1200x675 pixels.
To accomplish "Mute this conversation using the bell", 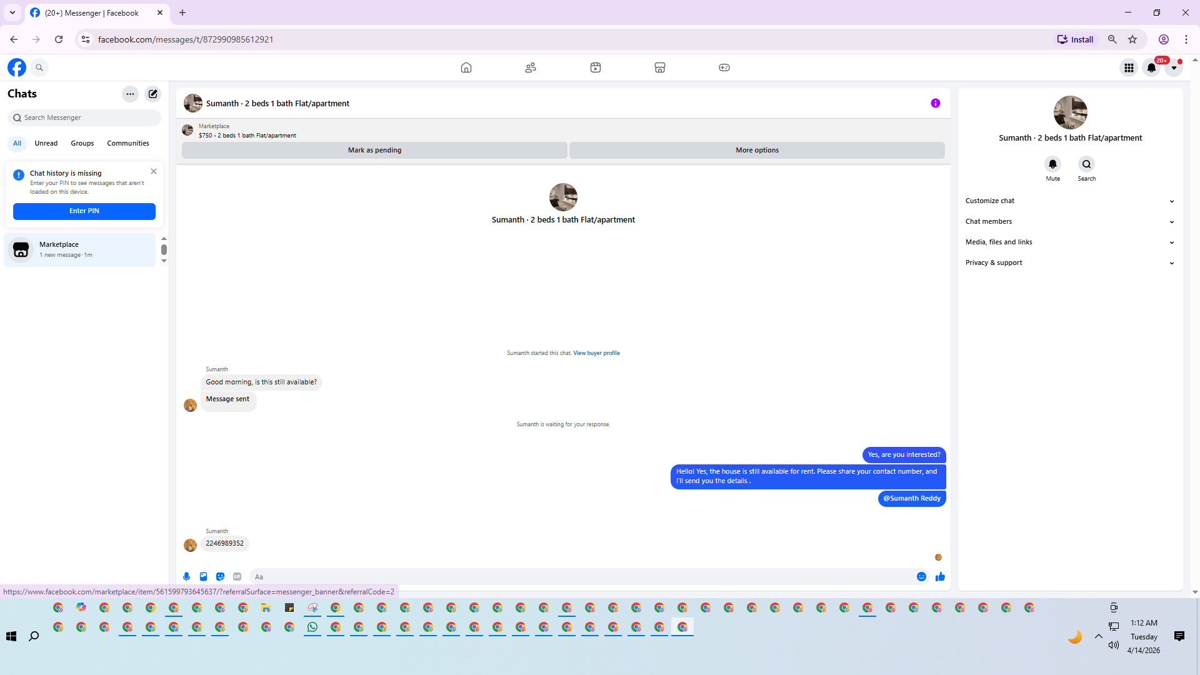I will 1052,164.
